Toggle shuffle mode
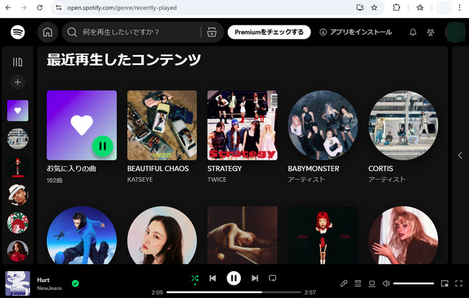The height and width of the screenshot is (298, 469). [x=195, y=279]
